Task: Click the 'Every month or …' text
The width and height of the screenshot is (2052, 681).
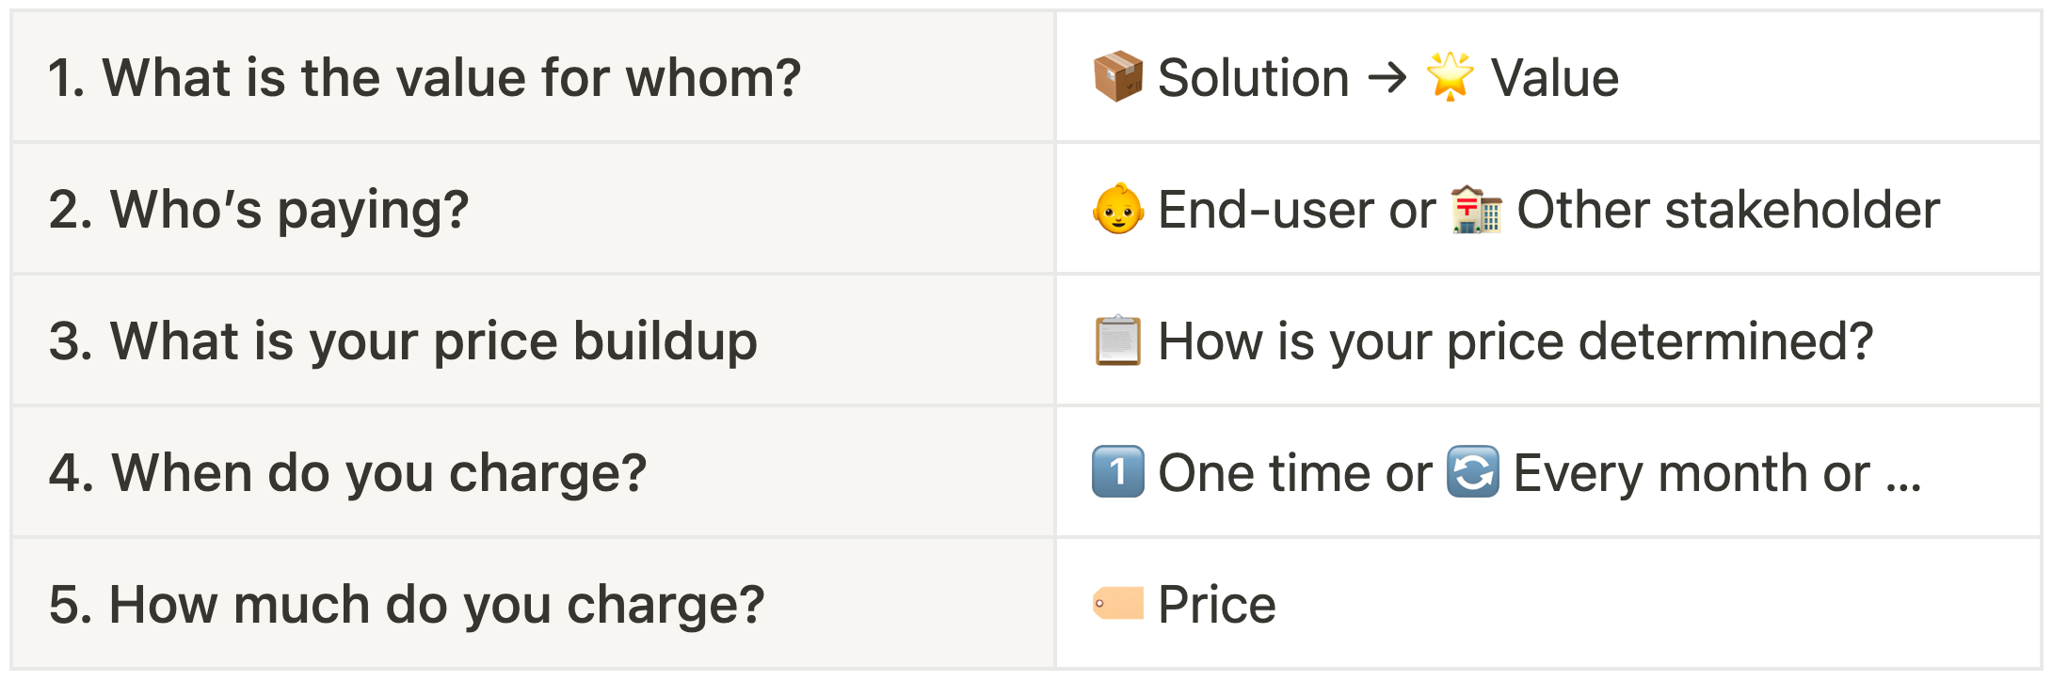Action: pyautogui.click(x=1717, y=474)
